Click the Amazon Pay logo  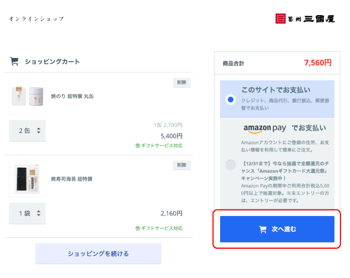point(264,128)
